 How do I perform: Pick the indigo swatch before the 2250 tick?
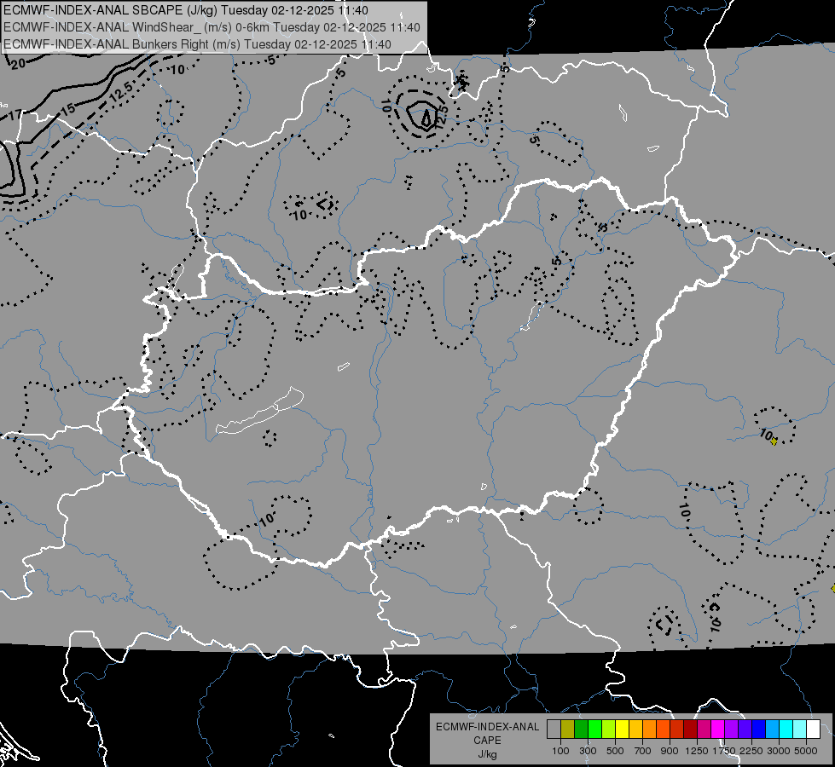click(x=745, y=729)
